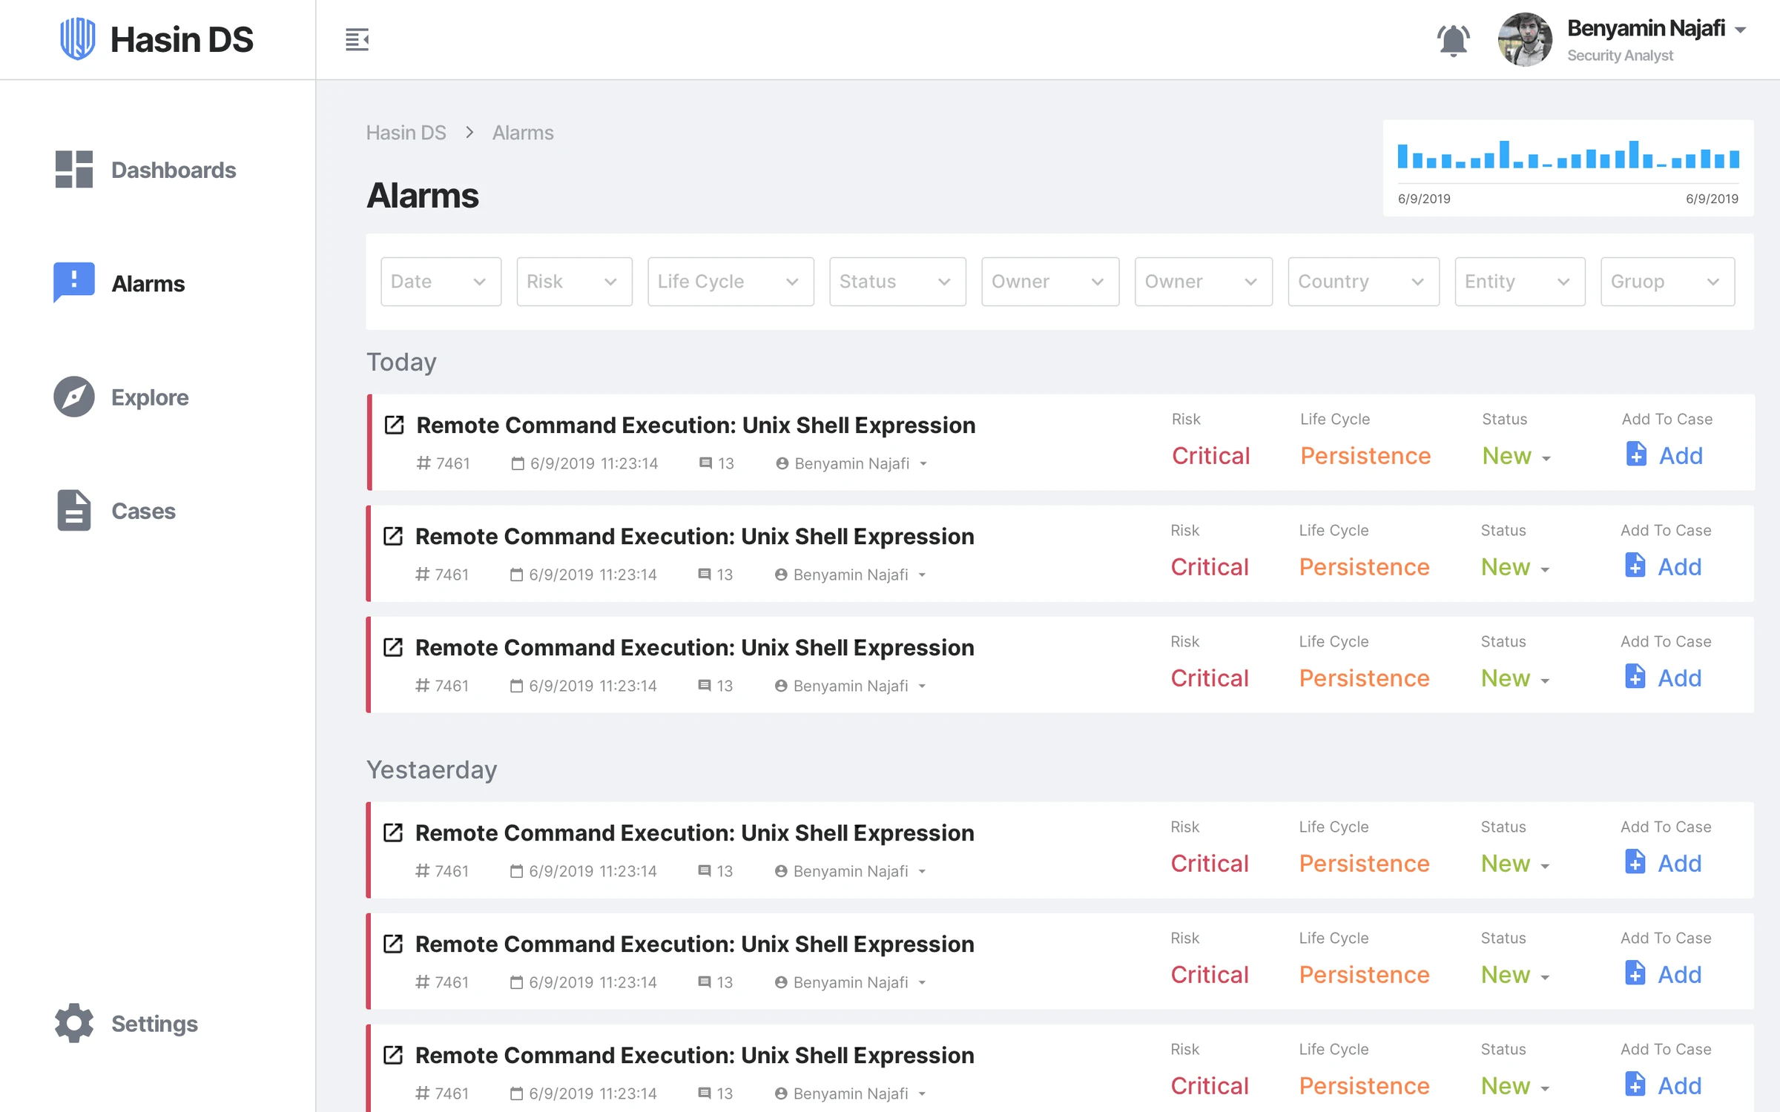Click comments icon on first Yesterday alarm

[704, 871]
